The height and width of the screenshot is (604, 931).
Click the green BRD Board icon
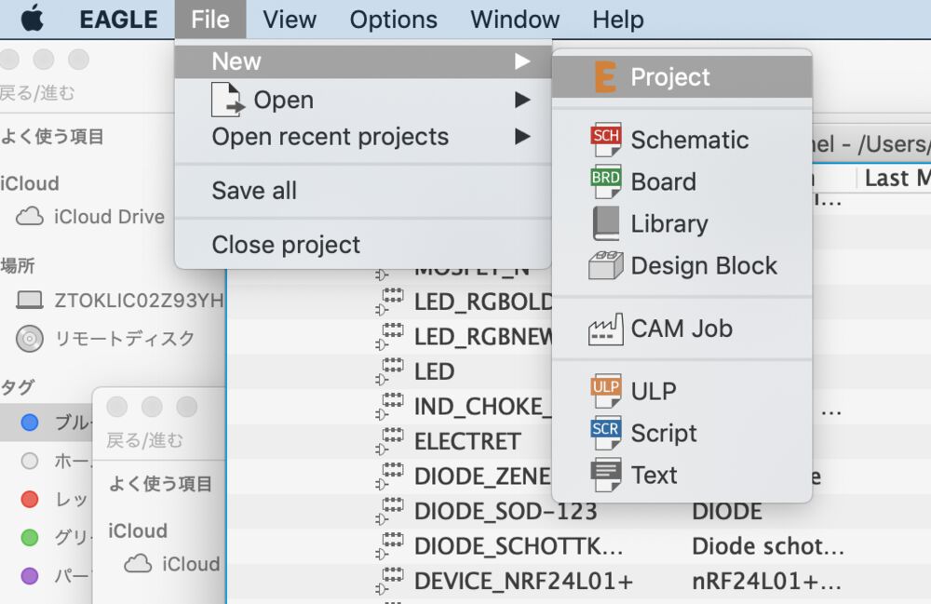[605, 181]
